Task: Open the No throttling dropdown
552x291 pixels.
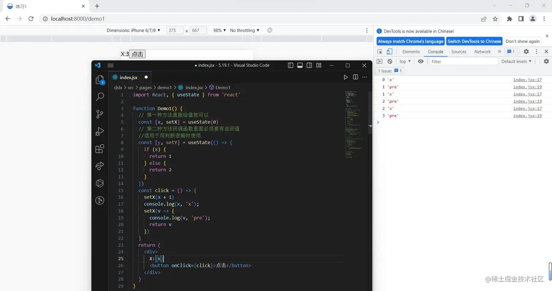Action: (x=245, y=30)
